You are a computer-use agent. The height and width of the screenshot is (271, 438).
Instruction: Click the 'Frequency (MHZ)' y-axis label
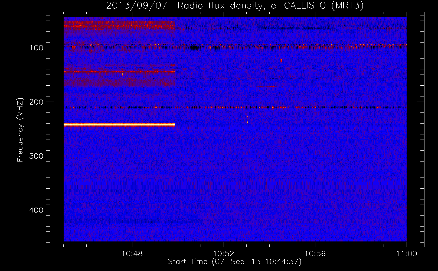[x=20, y=130]
